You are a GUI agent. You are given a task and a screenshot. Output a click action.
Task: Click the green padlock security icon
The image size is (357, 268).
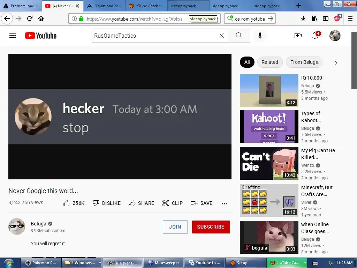81,19
